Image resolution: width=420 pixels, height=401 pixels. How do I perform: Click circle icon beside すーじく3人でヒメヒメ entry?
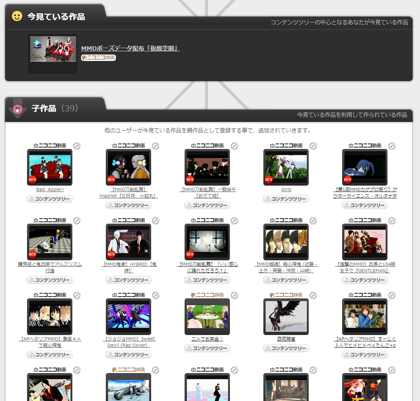pos(392,296)
